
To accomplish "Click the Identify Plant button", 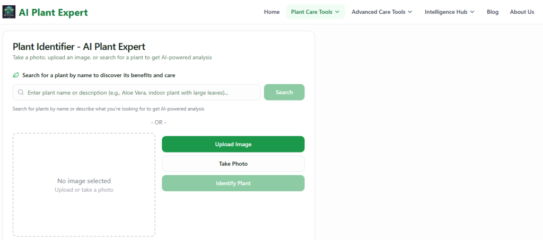I will 233,183.
